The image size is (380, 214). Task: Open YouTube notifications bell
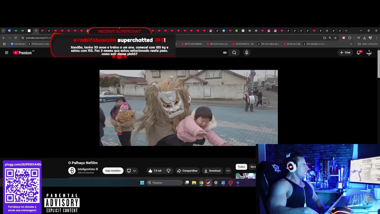(x=359, y=52)
